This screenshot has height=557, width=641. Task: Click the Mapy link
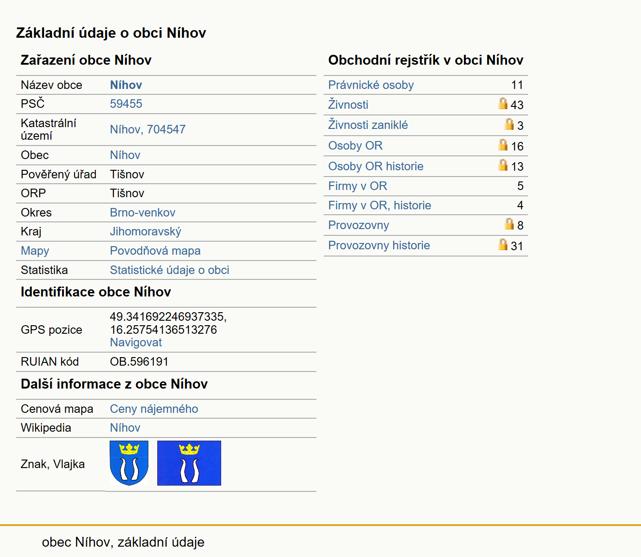click(35, 251)
